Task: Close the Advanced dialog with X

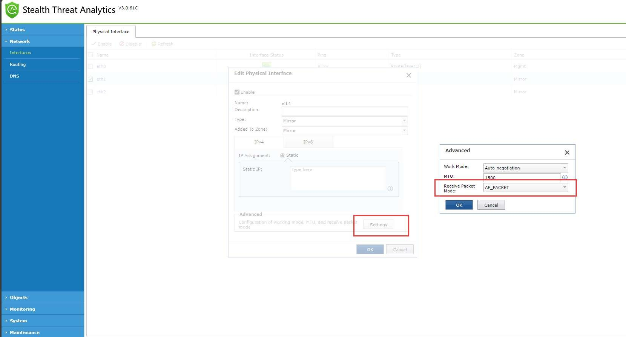Action: 567,152
